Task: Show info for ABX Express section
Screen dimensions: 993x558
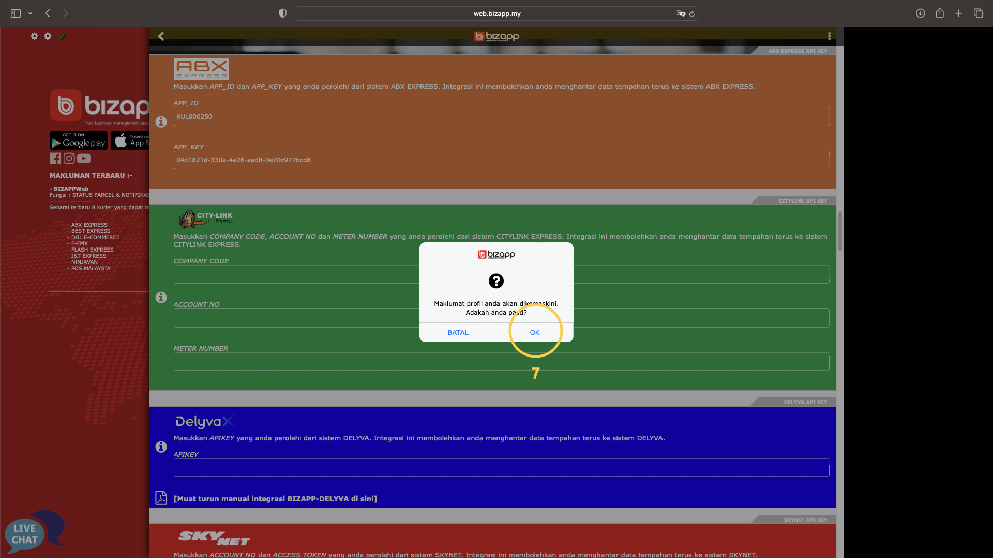Action: pos(161,121)
